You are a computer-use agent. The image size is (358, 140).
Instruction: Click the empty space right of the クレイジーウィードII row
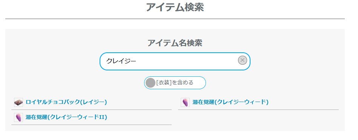pos(258,117)
